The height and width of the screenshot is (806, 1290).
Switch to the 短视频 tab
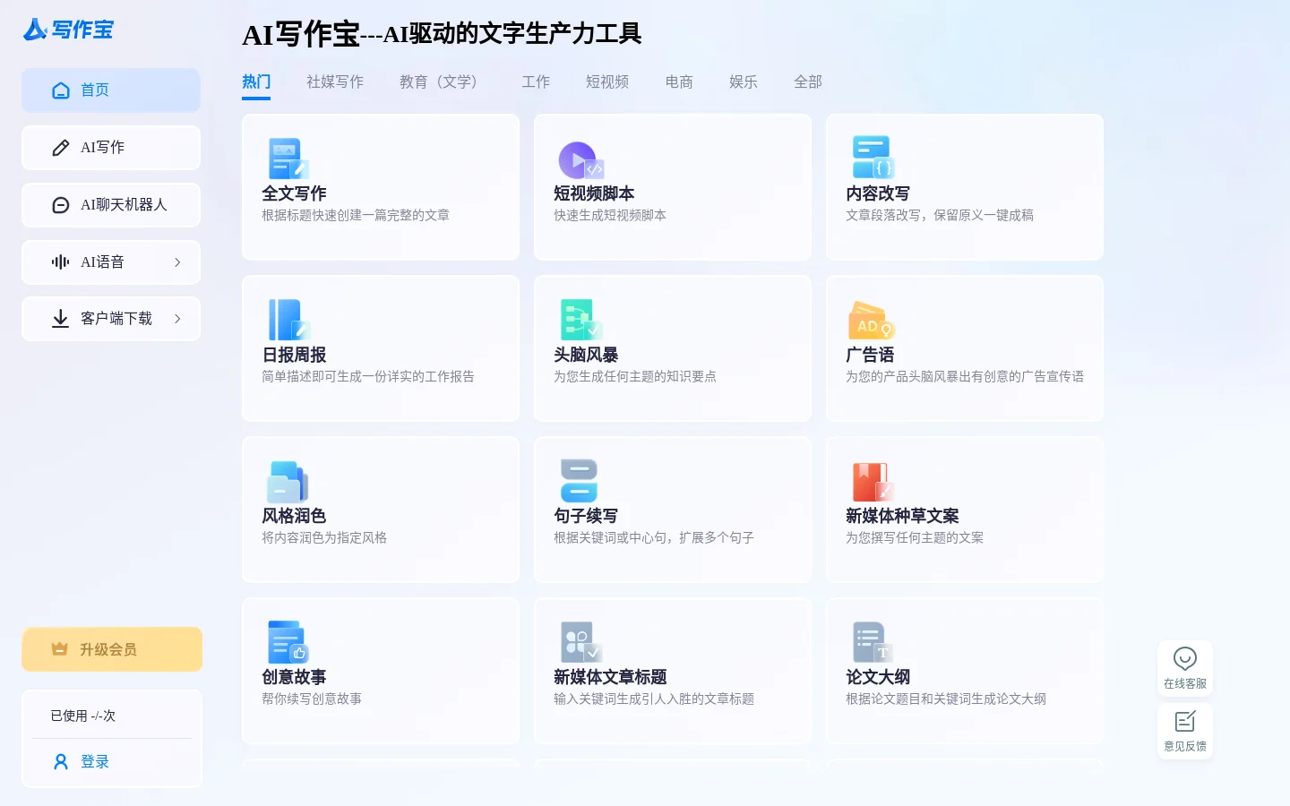(x=607, y=81)
